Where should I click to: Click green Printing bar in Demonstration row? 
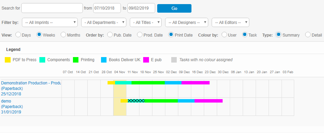tap(148, 83)
